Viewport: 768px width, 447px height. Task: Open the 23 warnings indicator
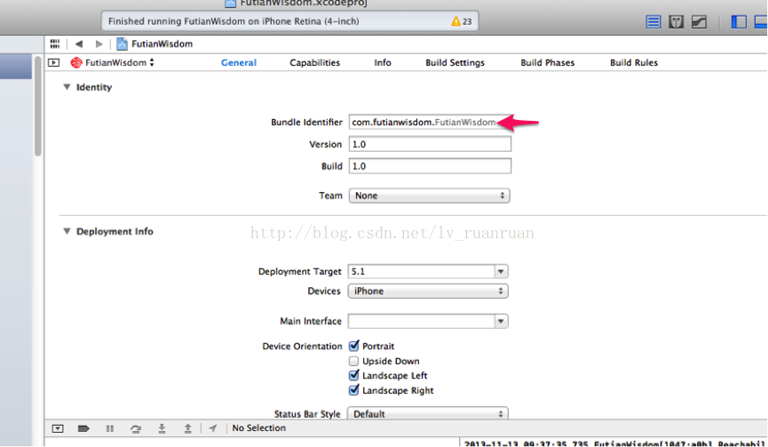click(x=462, y=21)
